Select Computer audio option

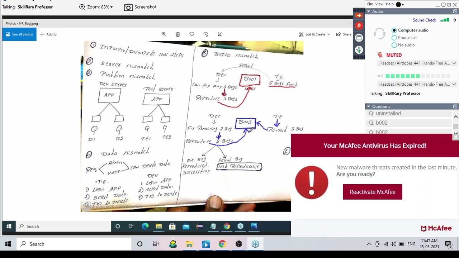click(x=410, y=30)
